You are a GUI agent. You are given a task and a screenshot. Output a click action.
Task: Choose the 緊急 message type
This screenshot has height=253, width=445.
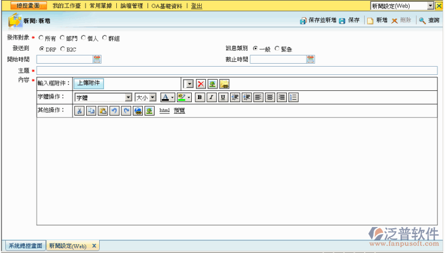[x=277, y=49]
